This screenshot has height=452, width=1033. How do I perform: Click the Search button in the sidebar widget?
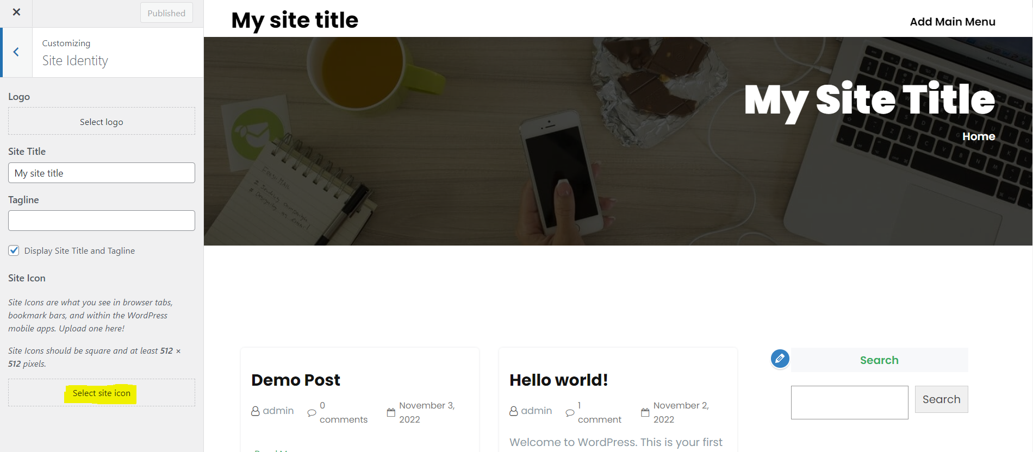(941, 399)
